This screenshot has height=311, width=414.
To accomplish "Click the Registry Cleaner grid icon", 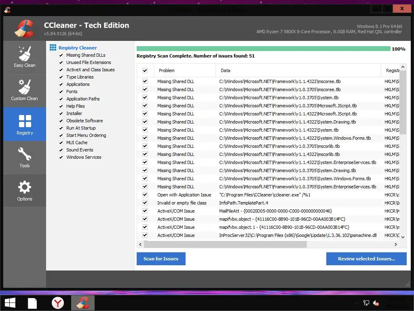I will click(x=53, y=48).
